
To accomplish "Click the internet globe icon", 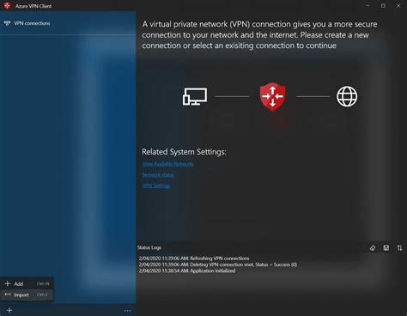I will point(347,96).
